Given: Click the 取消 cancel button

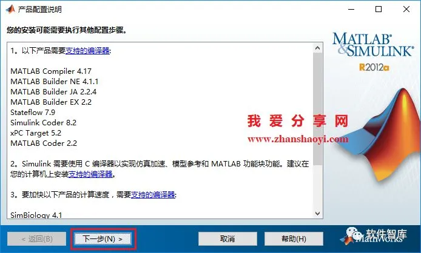Looking at the screenshot, I should (x=227, y=239).
